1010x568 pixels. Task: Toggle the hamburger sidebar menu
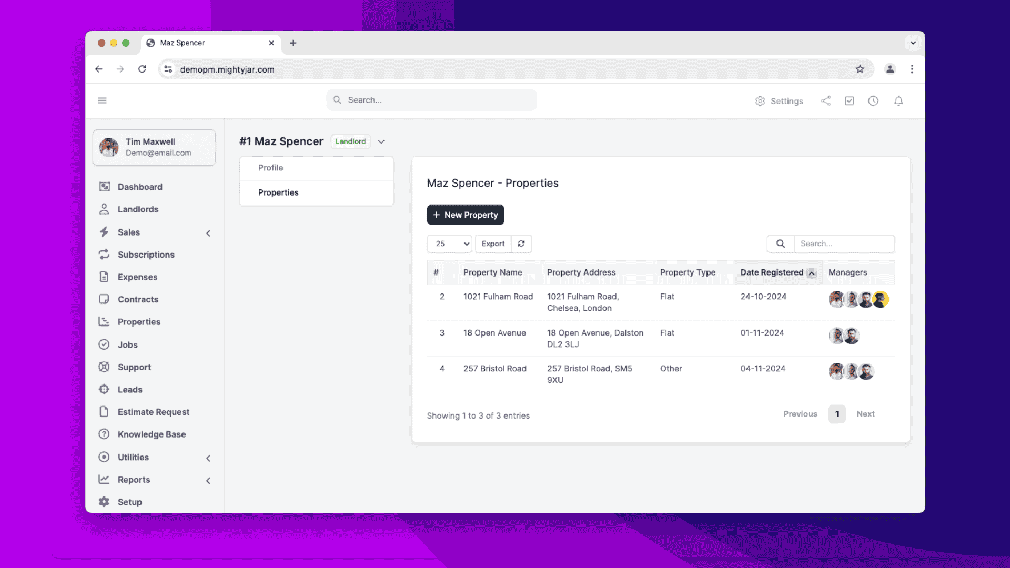click(102, 100)
